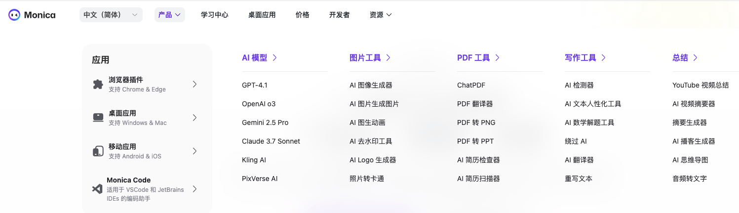Open the 开发者 page
This screenshot has height=213, width=739.
[340, 15]
